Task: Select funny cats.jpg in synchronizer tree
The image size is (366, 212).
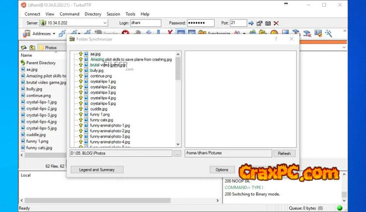Action: (x=102, y=120)
